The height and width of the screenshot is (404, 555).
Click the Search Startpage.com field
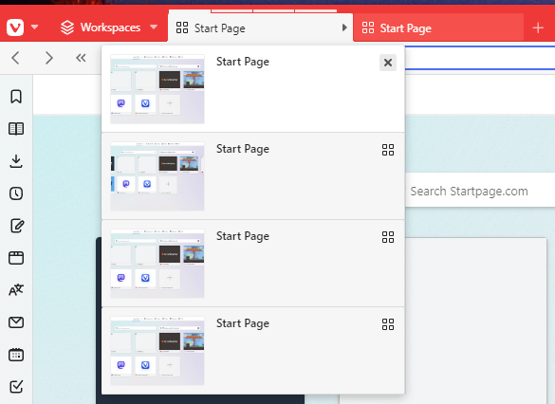(480, 191)
